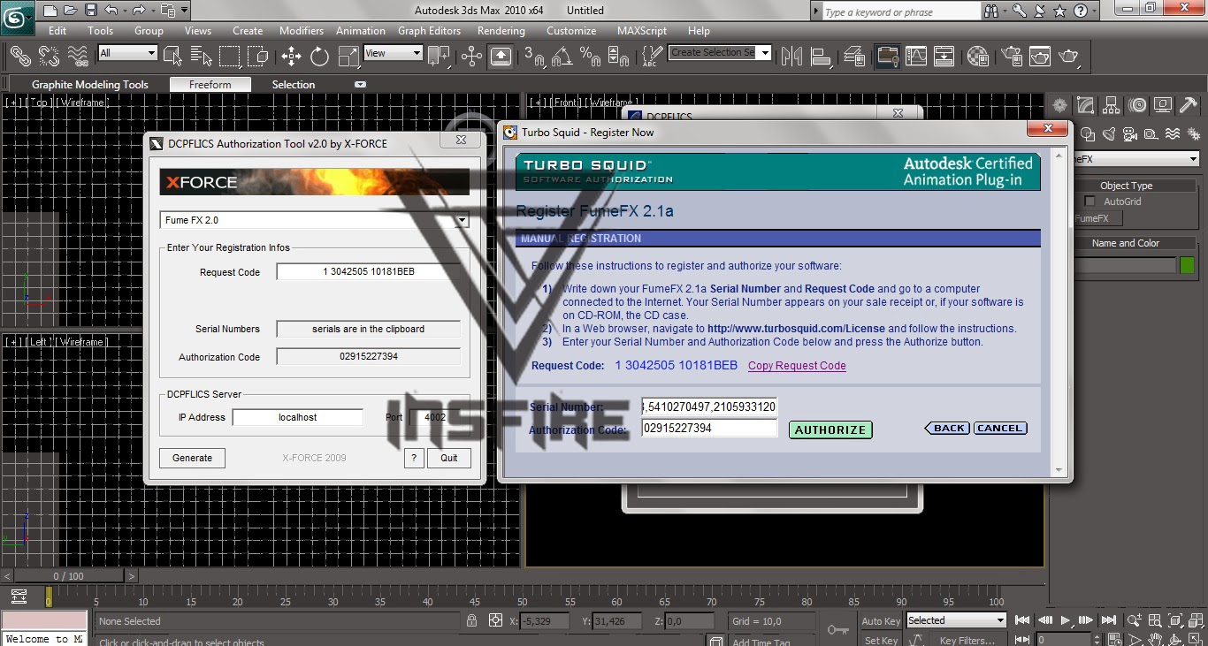The width and height of the screenshot is (1208, 646).
Task: Enable the AutoGrid checkbox
Action: [x=1090, y=201]
